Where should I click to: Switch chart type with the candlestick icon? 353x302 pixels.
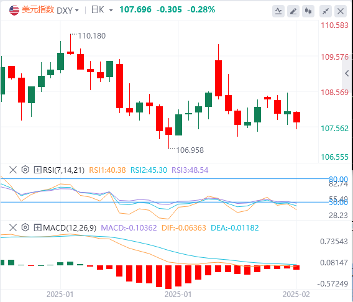point(308,11)
